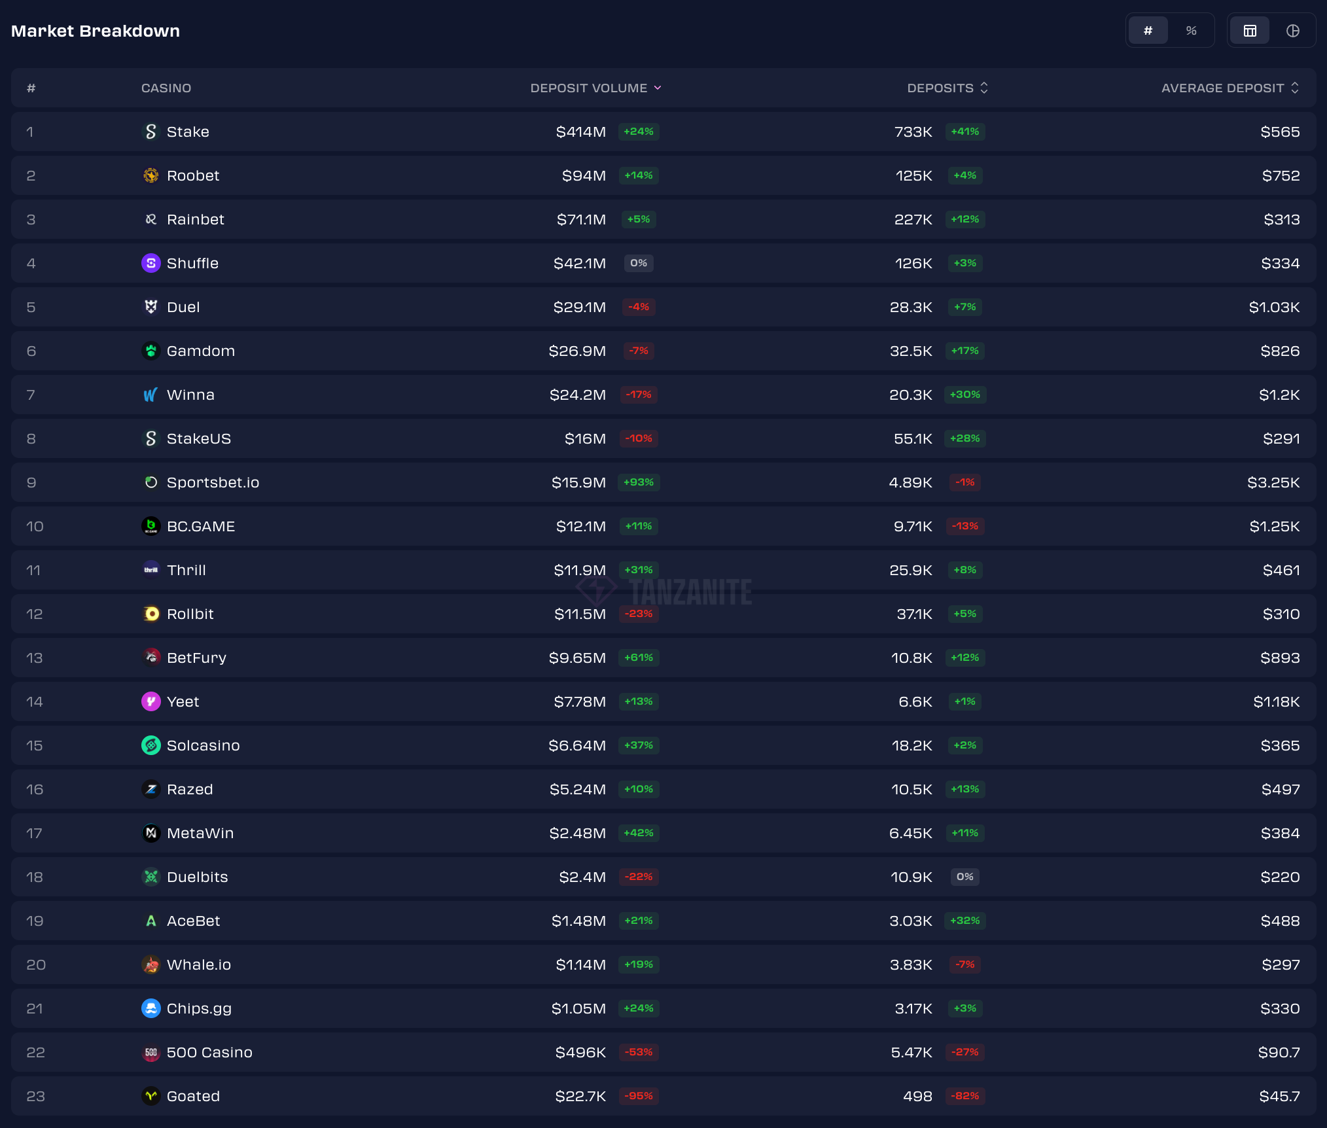
Task: Click the Shuffle purple logo icon
Action: click(x=150, y=263)
